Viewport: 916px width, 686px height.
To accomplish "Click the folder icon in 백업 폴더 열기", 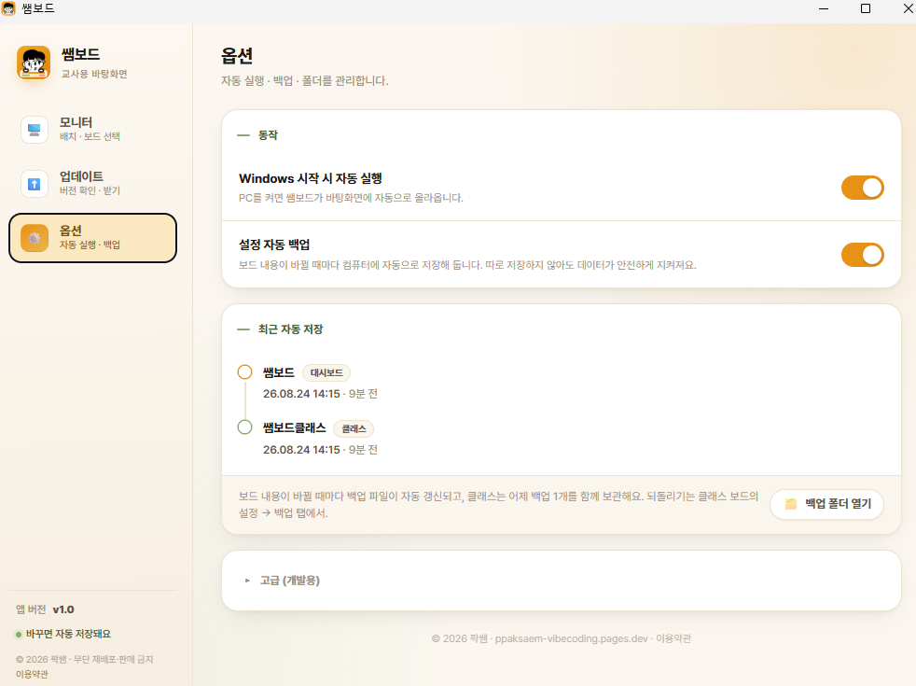I will (x=790, y=504).
